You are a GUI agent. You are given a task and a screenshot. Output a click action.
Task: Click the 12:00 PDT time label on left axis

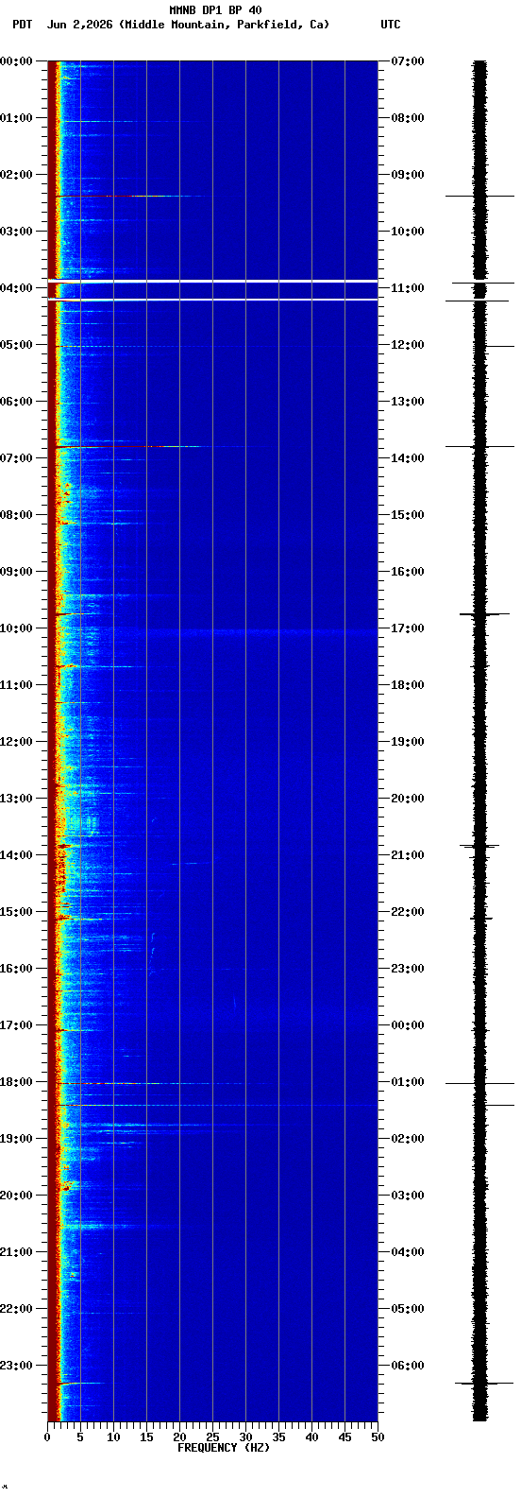[x=16, y=742]
